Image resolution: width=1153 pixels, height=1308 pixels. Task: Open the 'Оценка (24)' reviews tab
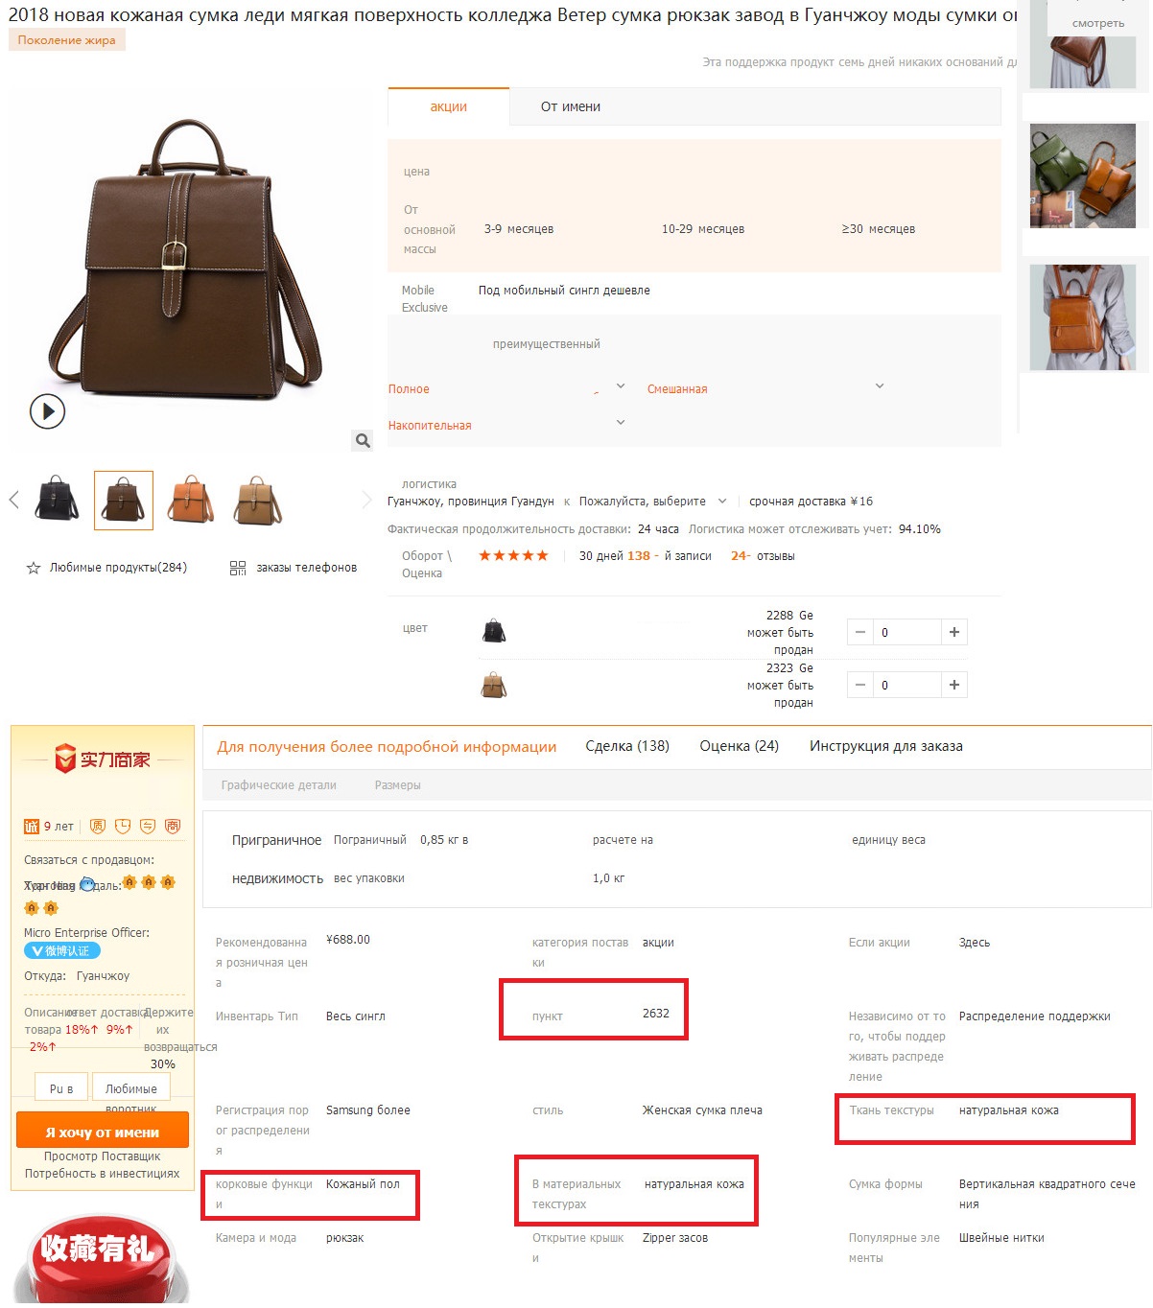739,746
